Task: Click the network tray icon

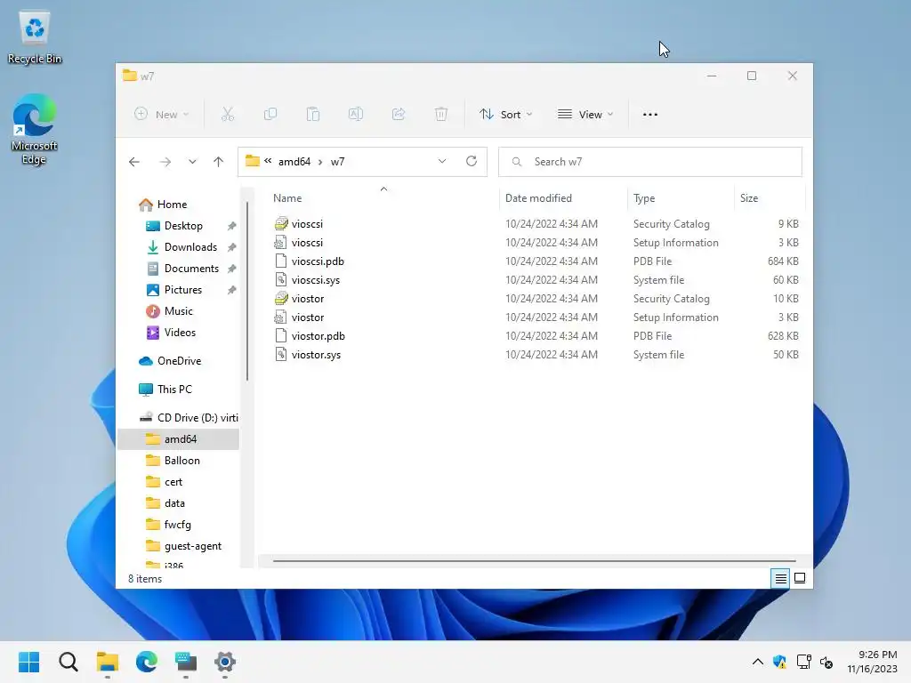Action: pyautogui.click(x=803, y=662)
